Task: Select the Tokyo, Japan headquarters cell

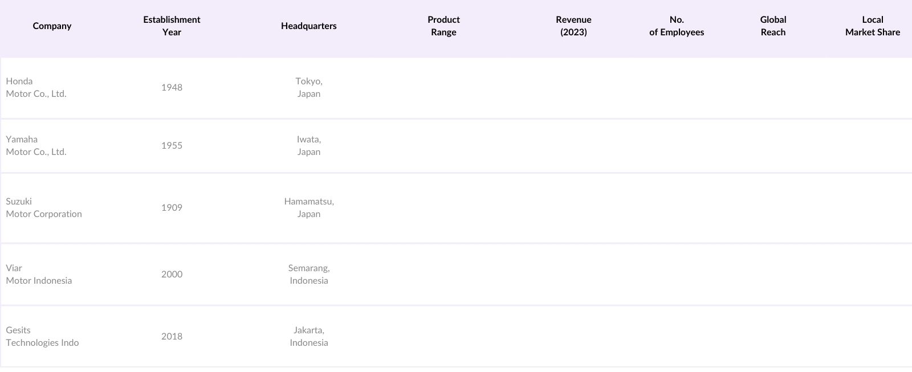Action: (308, 88)
